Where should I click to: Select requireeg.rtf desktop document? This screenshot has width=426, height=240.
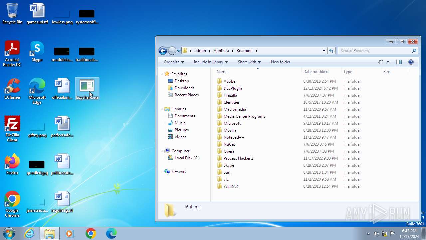click(x=62, y=202)
